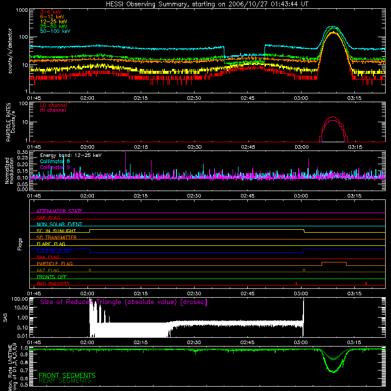
Task: Click 'Size of Reduced Triangle' plot title
Action: click(x=124, y=302)
